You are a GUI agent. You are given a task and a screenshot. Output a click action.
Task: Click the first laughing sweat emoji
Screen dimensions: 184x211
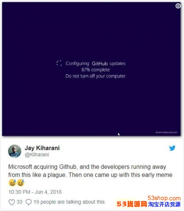(x=13, y=183)
